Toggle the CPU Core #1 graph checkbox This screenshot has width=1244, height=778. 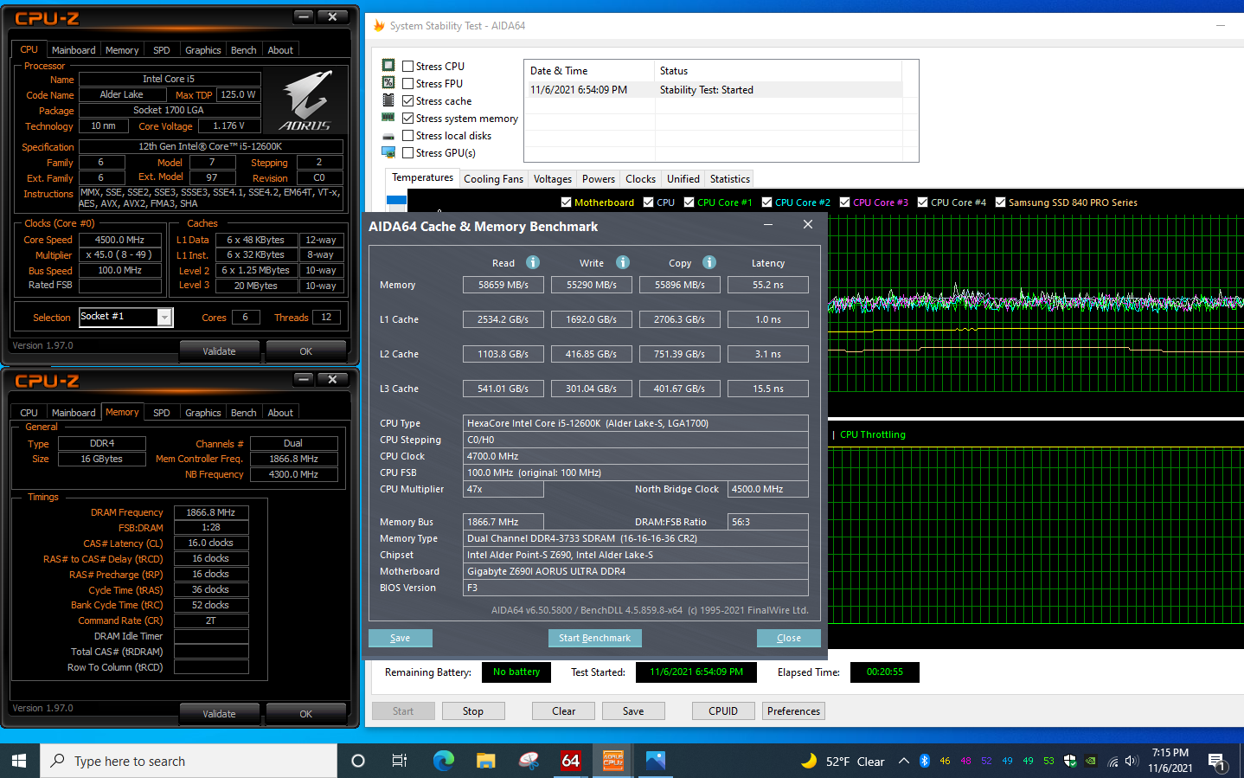pos(689,203)
